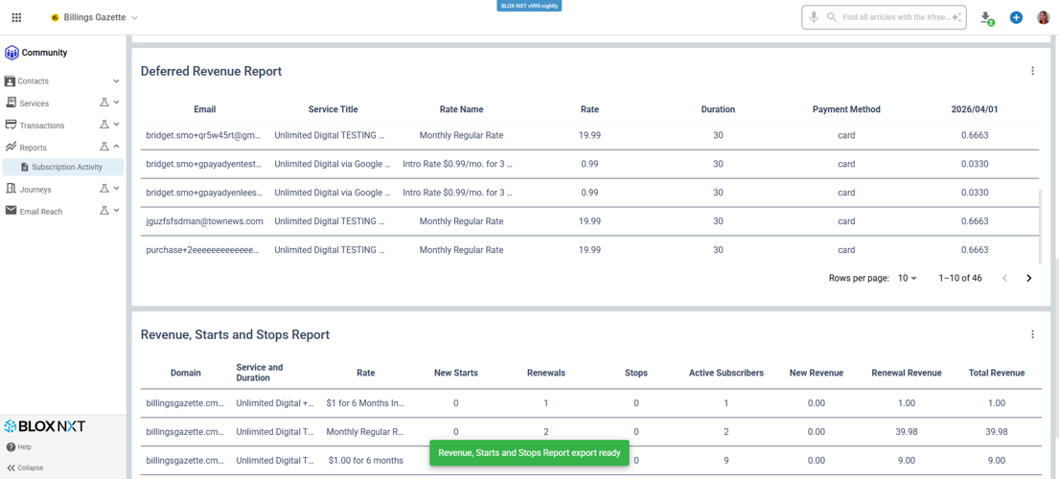Click the Journeys sidebar icon

[x=11, y=189]
